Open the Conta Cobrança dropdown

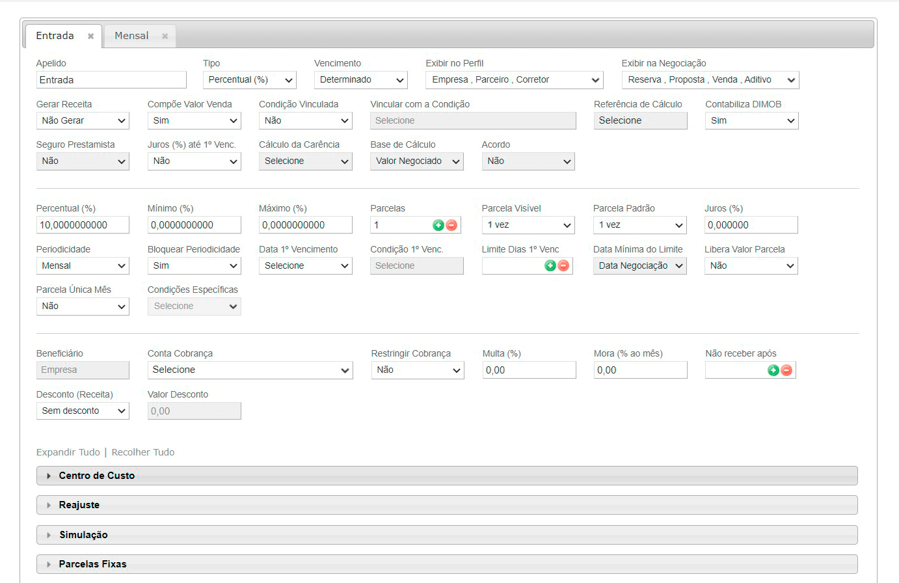250,370
